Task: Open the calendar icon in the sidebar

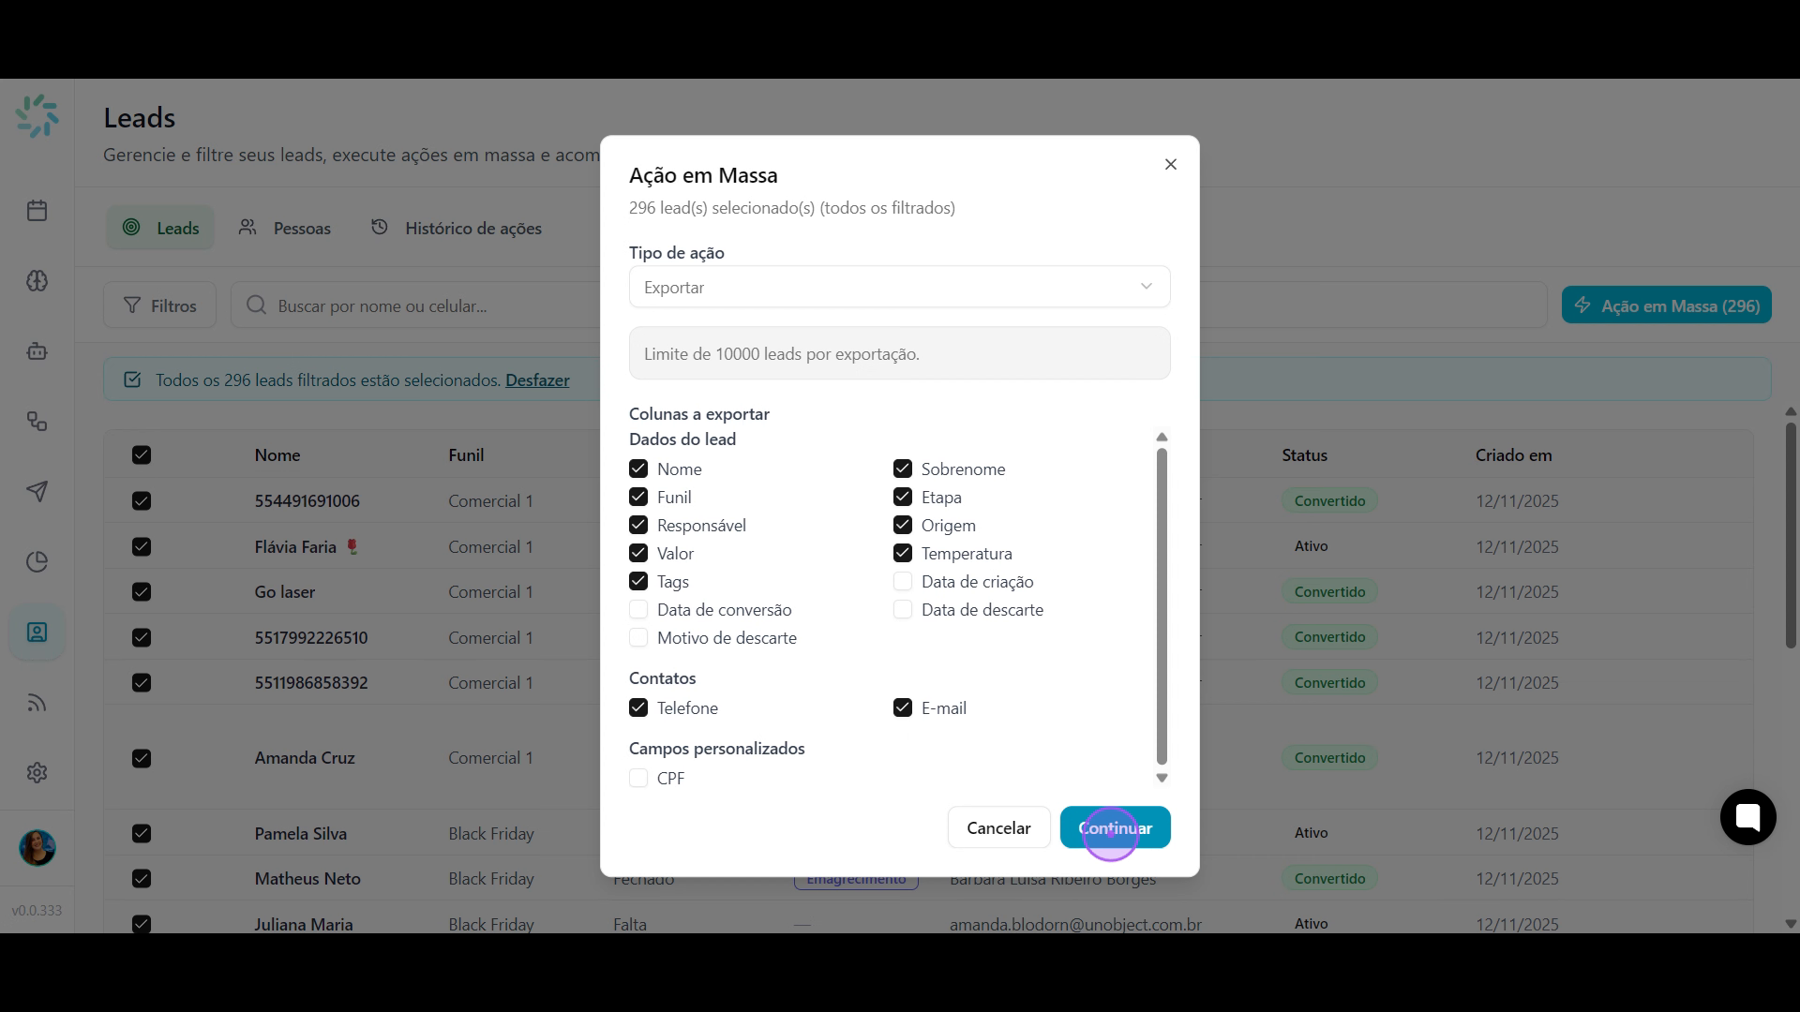Action: pyautogui.click(x=37, y=211)
